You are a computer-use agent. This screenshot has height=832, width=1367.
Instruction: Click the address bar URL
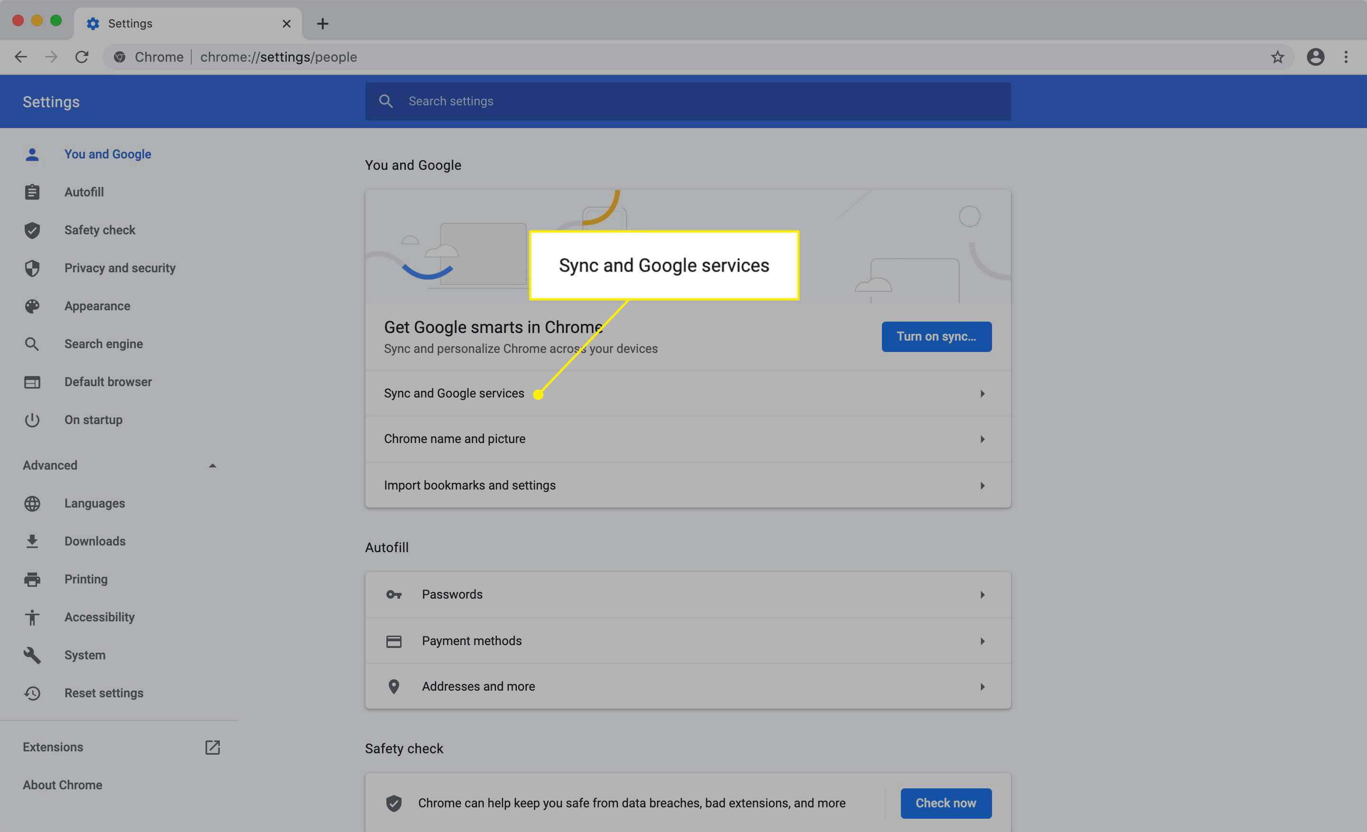click(x=279, y=56)
